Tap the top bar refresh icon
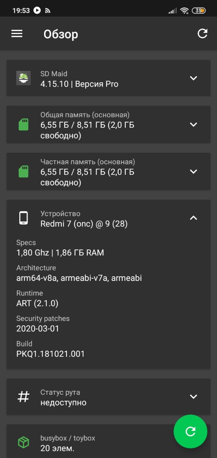The height and width of the screenshot is (458, 217). click(x=202, y=34)
